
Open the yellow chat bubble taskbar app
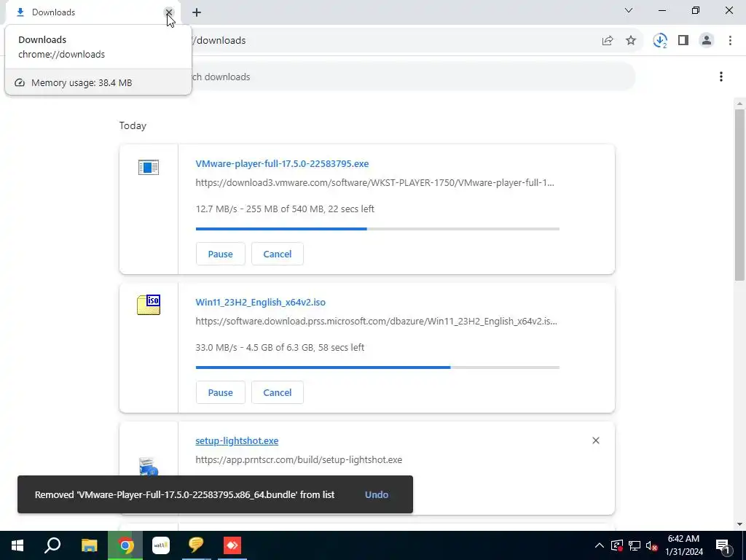pos(196,545)
